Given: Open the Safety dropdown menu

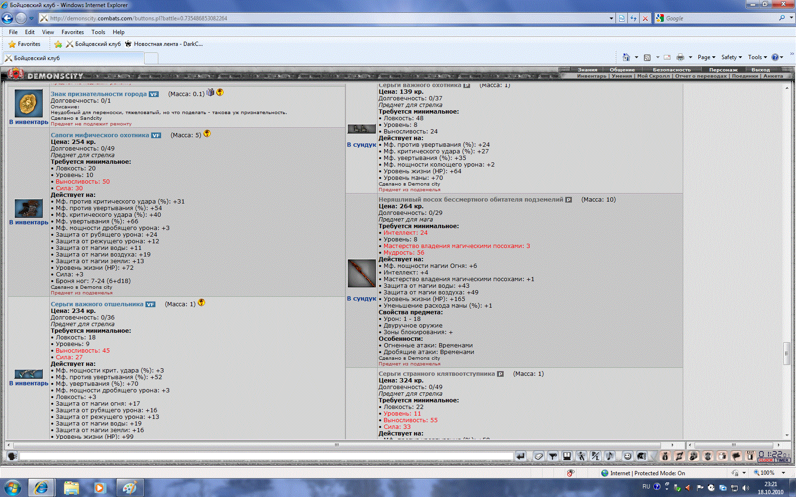Looking at the screenshot, I should click(732, 57).
